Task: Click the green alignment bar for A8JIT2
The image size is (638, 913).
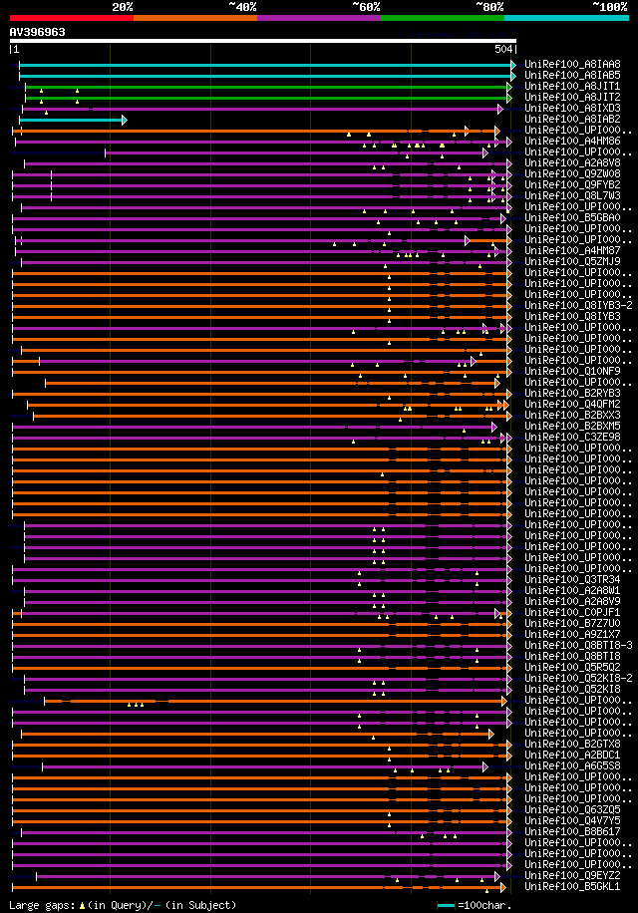Action: coord(268,98)
